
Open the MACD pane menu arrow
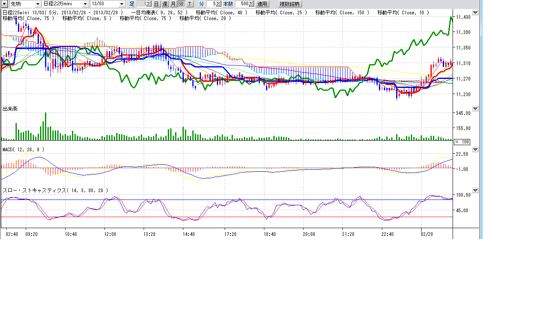point(475,150)
